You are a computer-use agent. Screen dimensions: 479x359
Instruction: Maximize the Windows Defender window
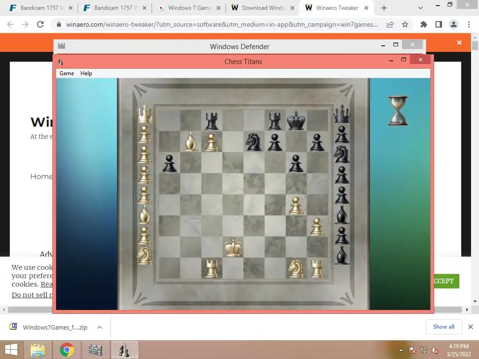(x=396, y=45)
